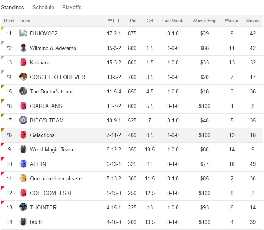Click ALL IN blue jersey icon

(23, 164)
